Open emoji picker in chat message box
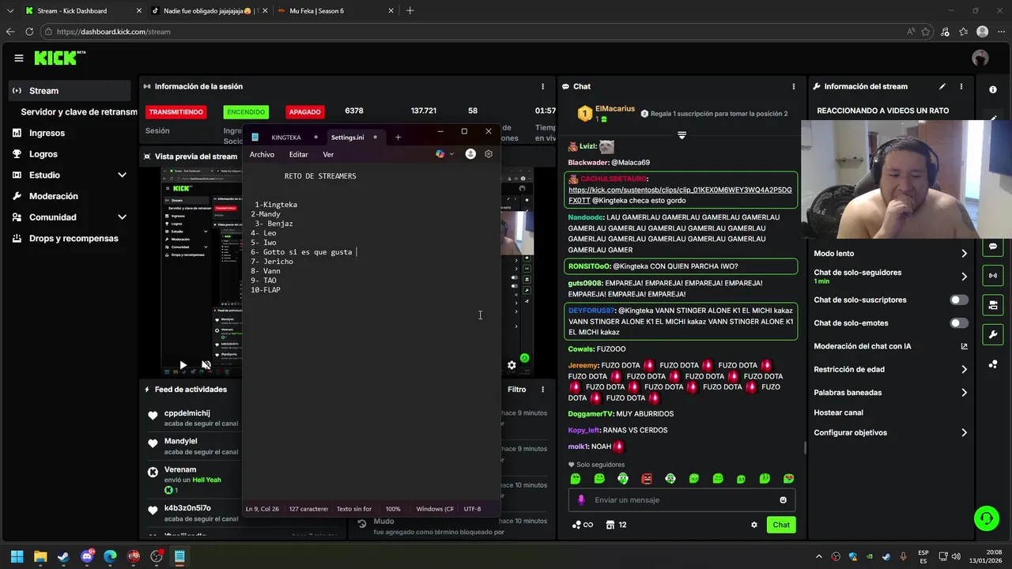 784,500
